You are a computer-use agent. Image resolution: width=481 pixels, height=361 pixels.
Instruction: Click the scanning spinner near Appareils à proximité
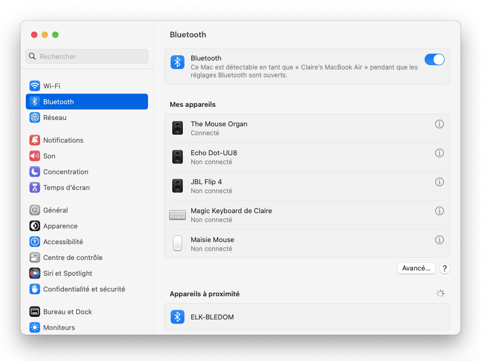[440, 294]
